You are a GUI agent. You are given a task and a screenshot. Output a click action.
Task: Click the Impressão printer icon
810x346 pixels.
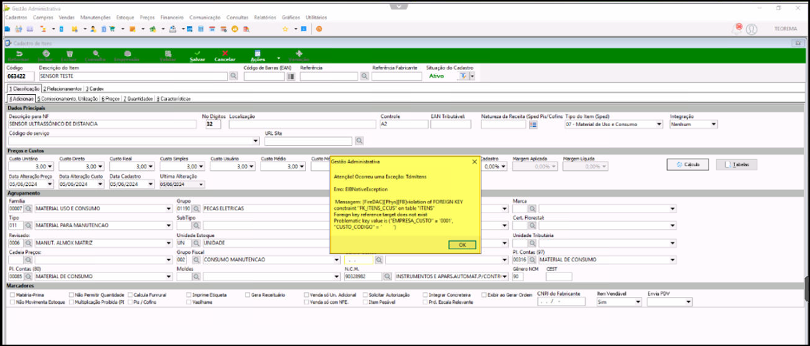click(x=127, y=53)
